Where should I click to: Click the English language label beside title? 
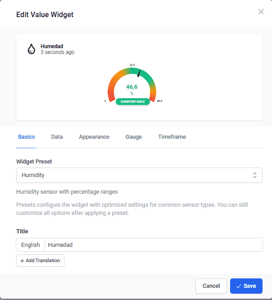[x=31, y=245]
